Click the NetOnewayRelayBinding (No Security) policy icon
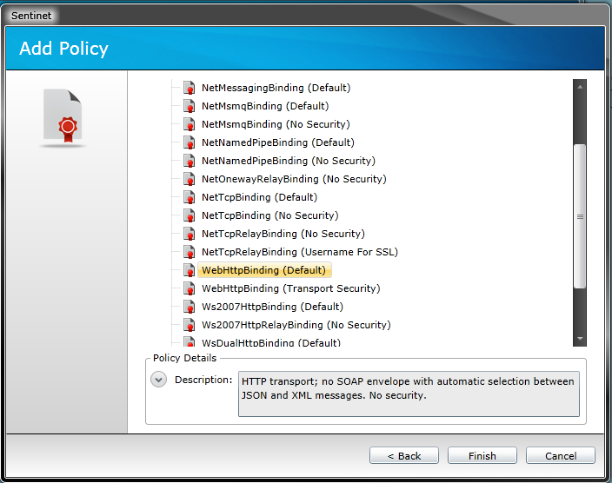Screen dimensions: 612x483 point(190,179)
